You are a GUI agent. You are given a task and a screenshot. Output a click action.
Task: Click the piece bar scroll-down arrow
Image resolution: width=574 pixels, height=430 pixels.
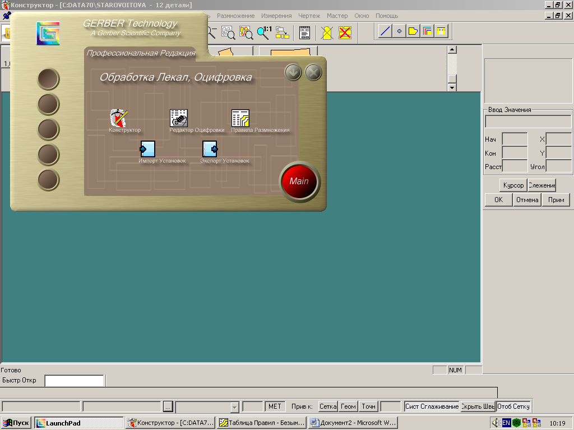452,87
